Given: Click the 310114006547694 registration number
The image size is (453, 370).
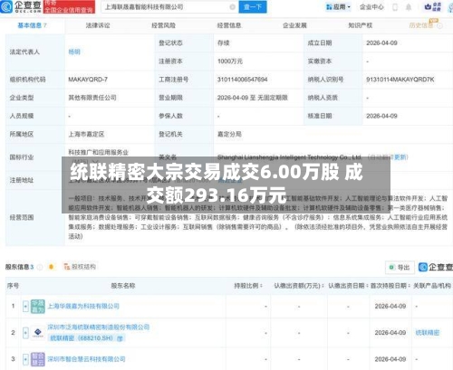Looking at the screenshot, I should point(242,80).
